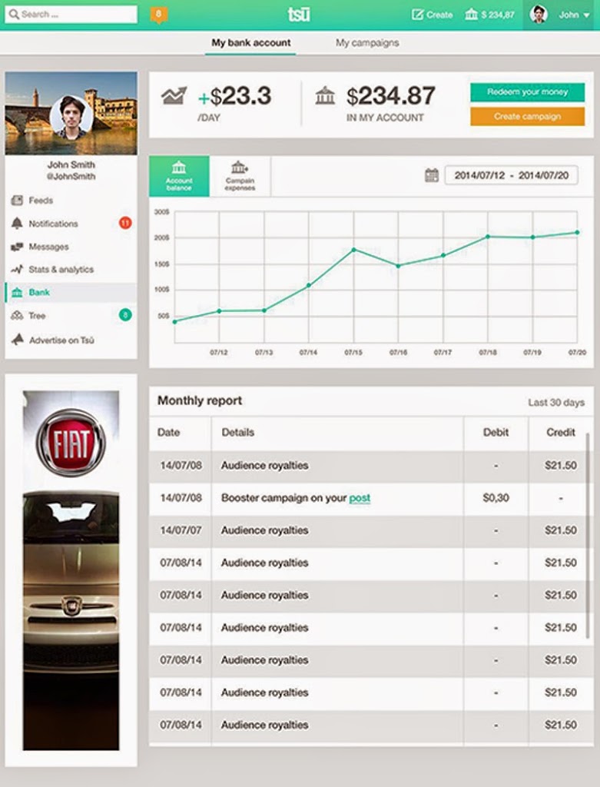This screenshot has height=787, width=600.
Task: Open Notifications bell in sidebar
Action: point(17,224)
